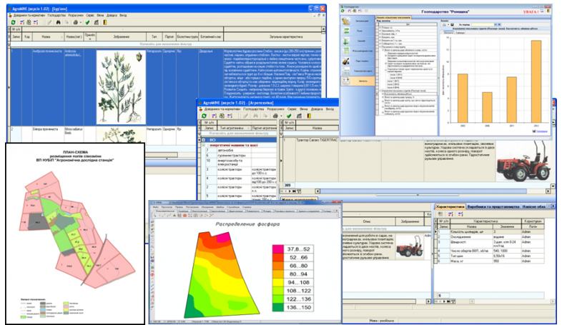Enable the Урожайність, т/га checkbox
The image size is (572, 325).
point(375,31)
